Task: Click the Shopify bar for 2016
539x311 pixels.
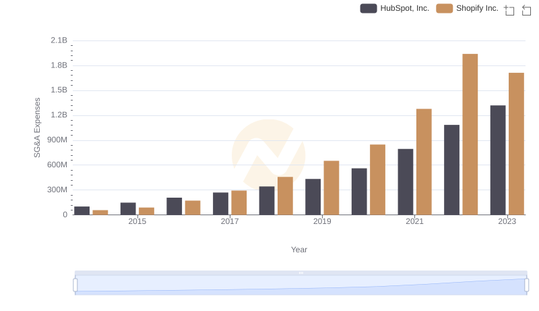Action: [193, 208]
